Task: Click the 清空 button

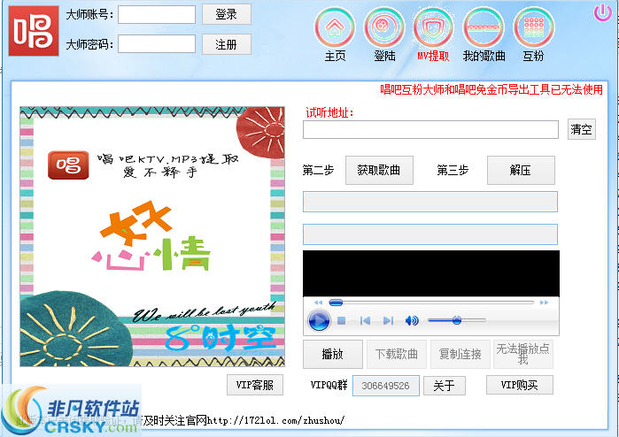Action: pyautogui.click(x=582, y=129)
